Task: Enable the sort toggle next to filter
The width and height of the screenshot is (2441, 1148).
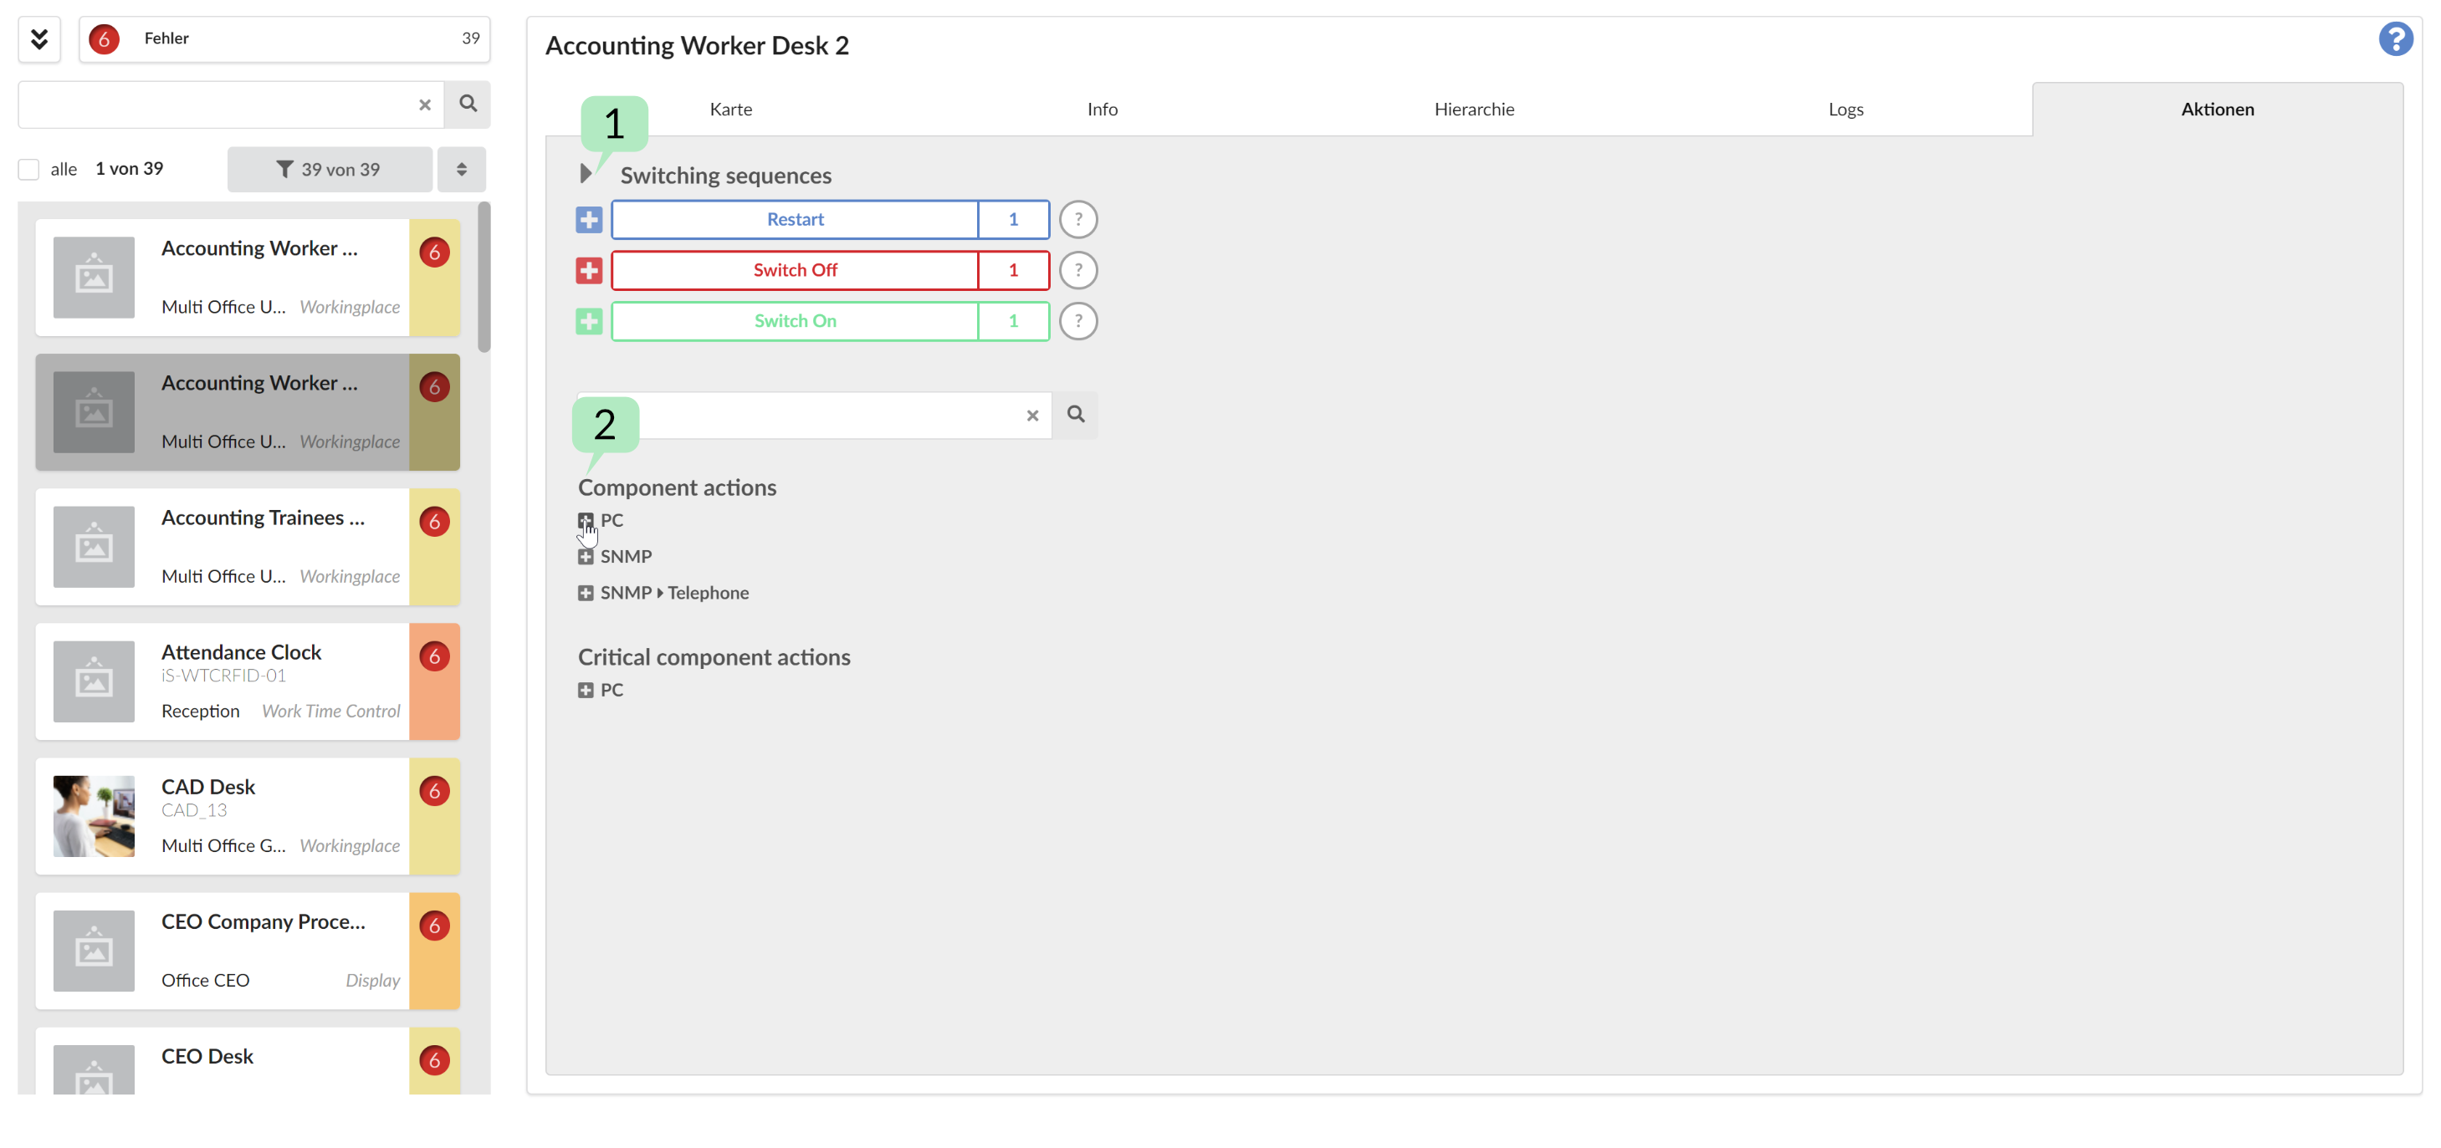Action: pyautogui.click(x=461, y=168)
